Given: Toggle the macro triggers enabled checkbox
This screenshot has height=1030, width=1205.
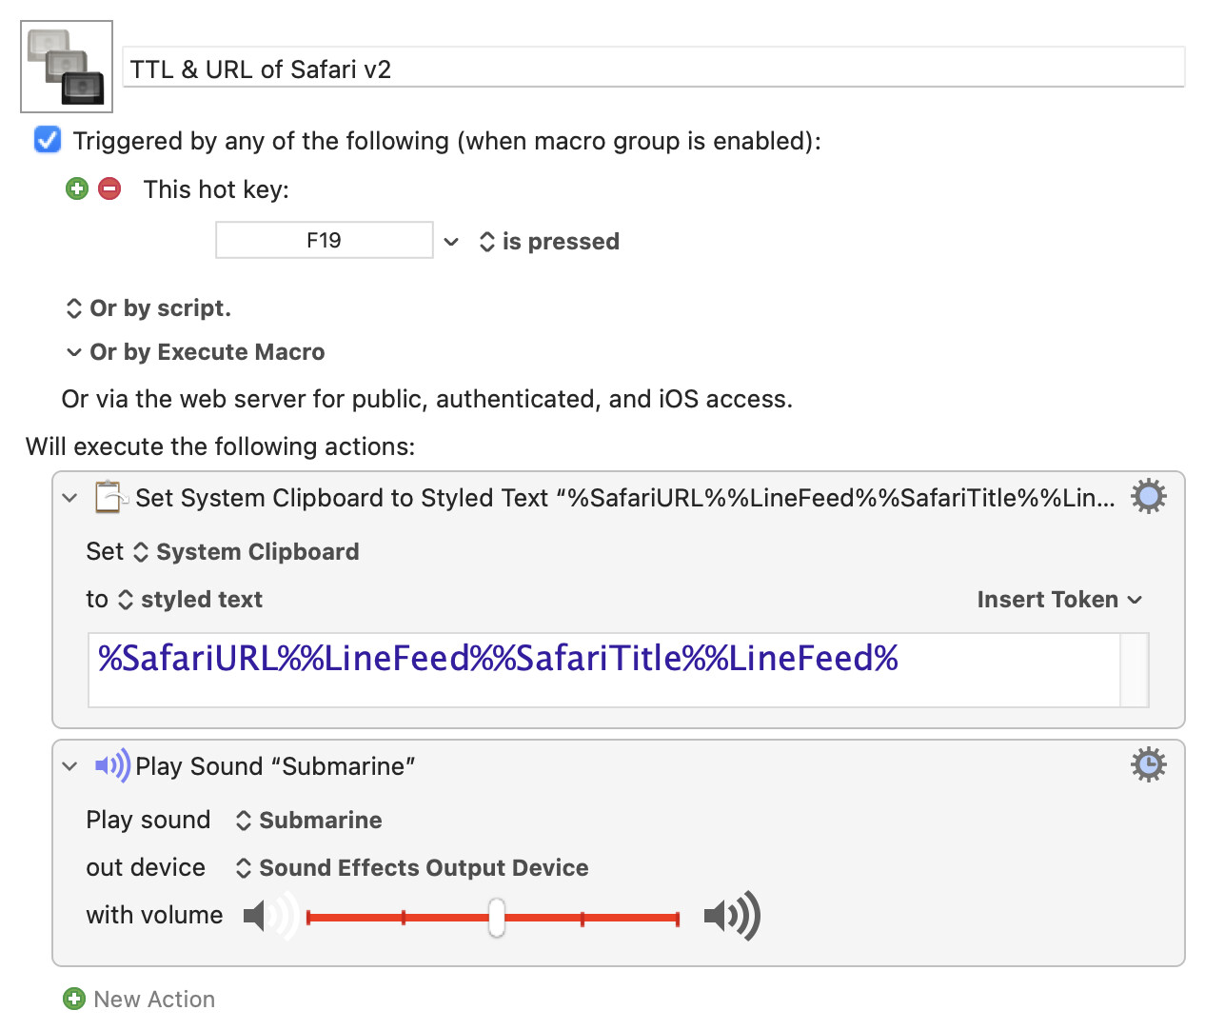Looking at the screenshot, I should (x=48, y=140).
